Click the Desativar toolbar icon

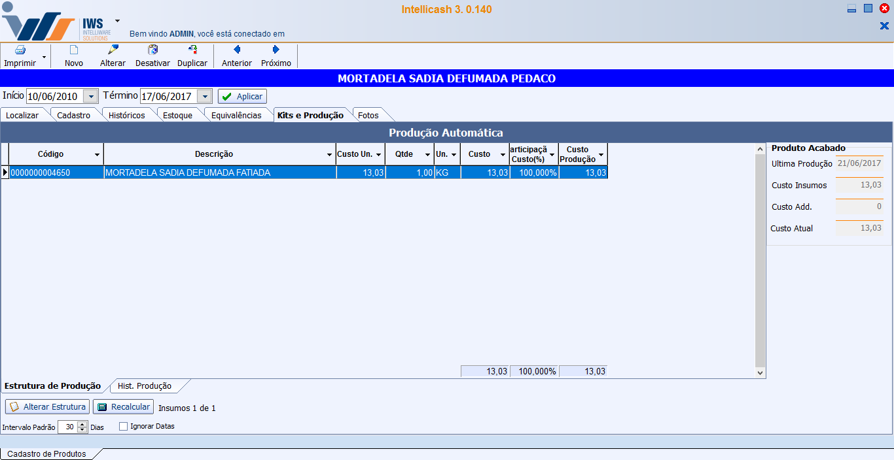pyautogui.click(x=152, y=50)
